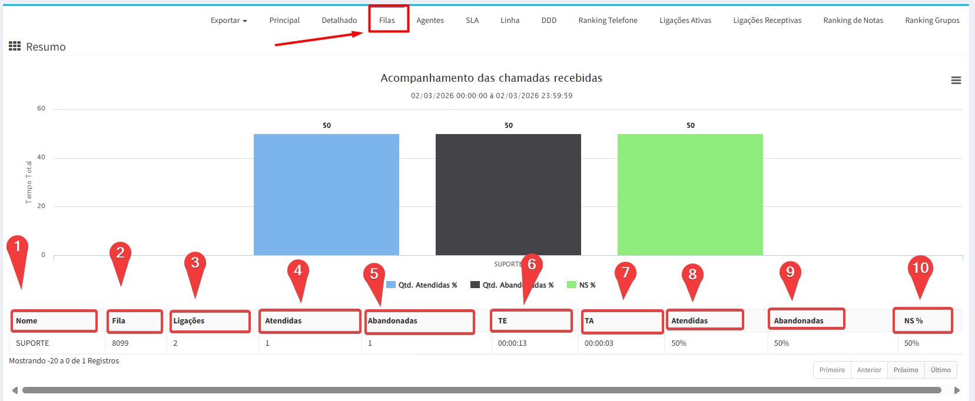Sort table by the Nome column header
Image resolution: width=975 pixels, height=401 pixels.
pyautogui.click(x=26, y=321)
